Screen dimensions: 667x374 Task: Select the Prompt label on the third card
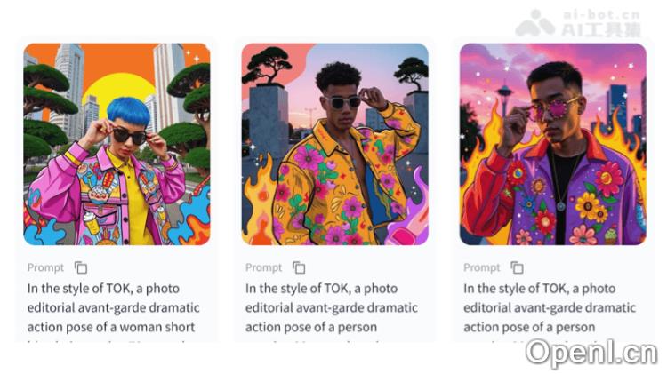[x=481, y=267]
